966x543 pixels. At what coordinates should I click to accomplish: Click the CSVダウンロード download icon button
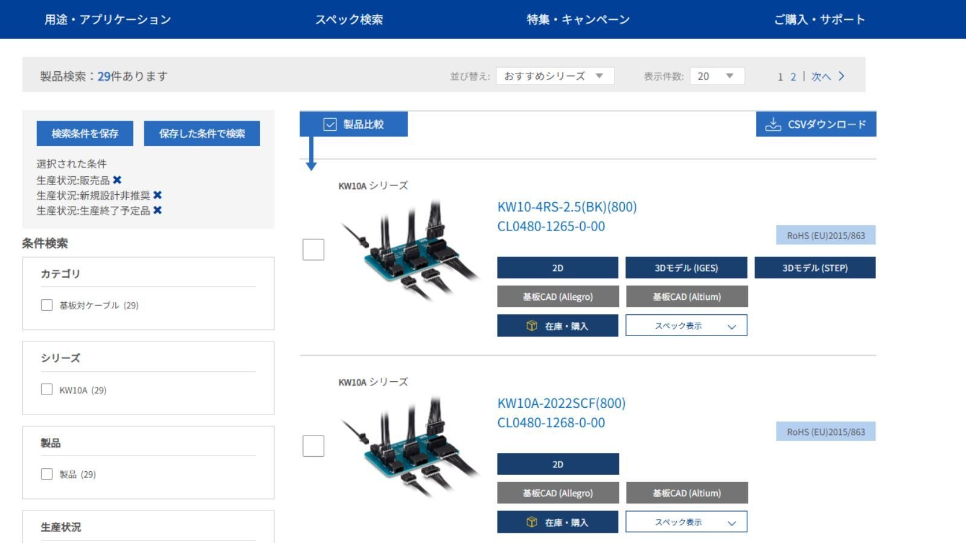pos(773,124)
